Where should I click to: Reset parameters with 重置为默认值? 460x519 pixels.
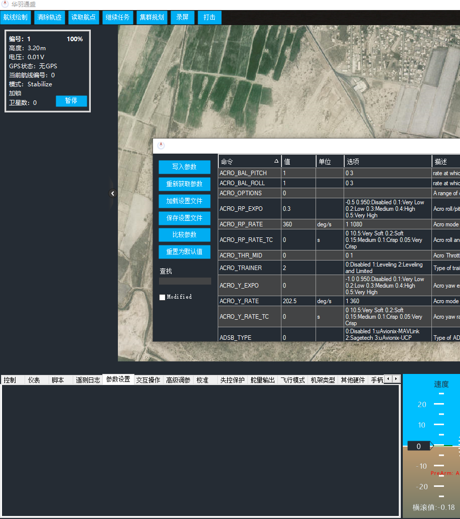(x=185, y=252)
